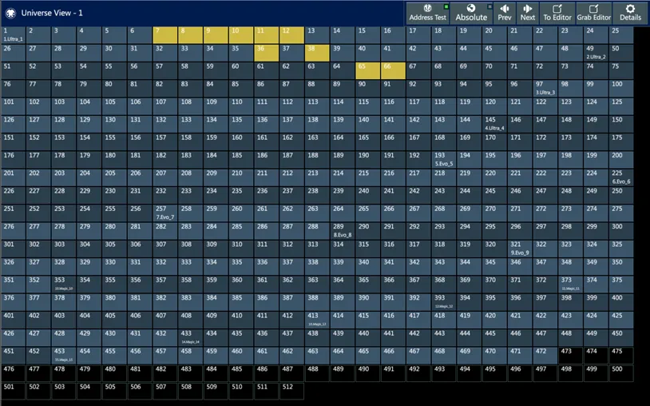The image size is (650, 406).
Task: Select address cell 276
Action: tap(14, 232)
